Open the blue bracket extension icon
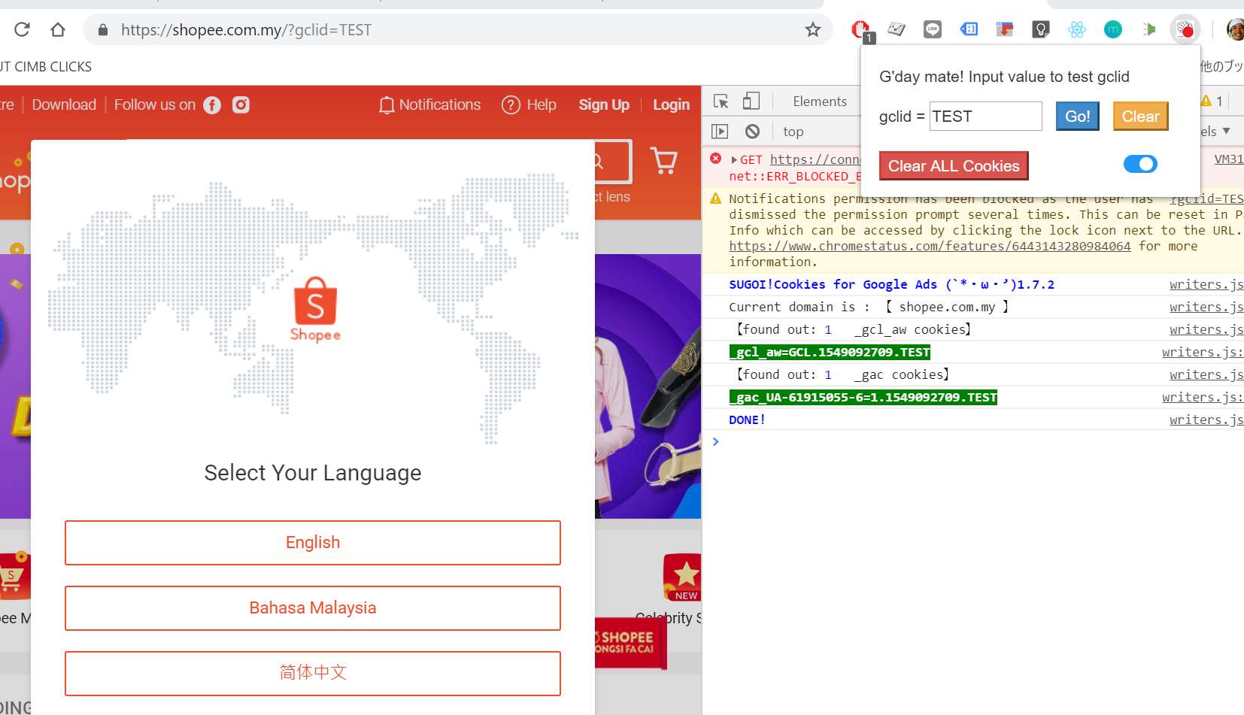 [x=969, y=29]
